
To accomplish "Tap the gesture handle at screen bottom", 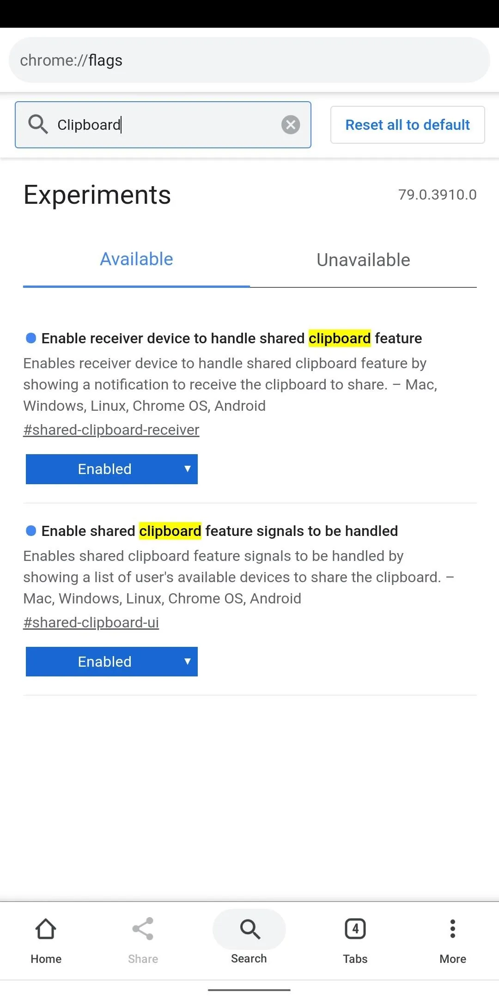I will (249, 990).
